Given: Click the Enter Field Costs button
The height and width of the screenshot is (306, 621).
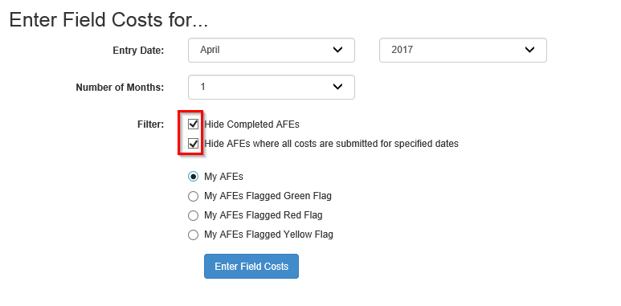Looking at the screenshot, I should coord(251,267).
